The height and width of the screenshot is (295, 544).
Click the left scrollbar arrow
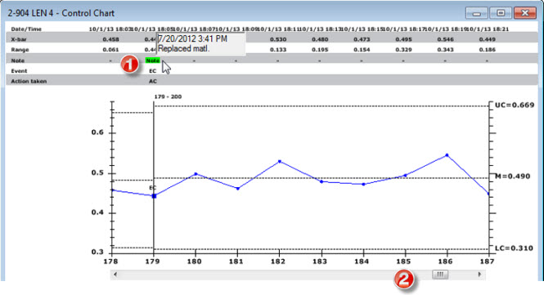115,275
